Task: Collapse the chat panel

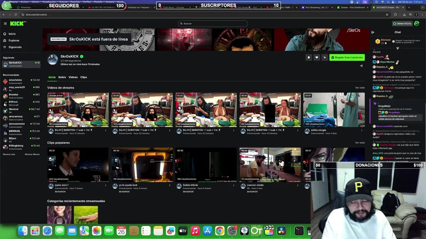Action: [373, 32]
